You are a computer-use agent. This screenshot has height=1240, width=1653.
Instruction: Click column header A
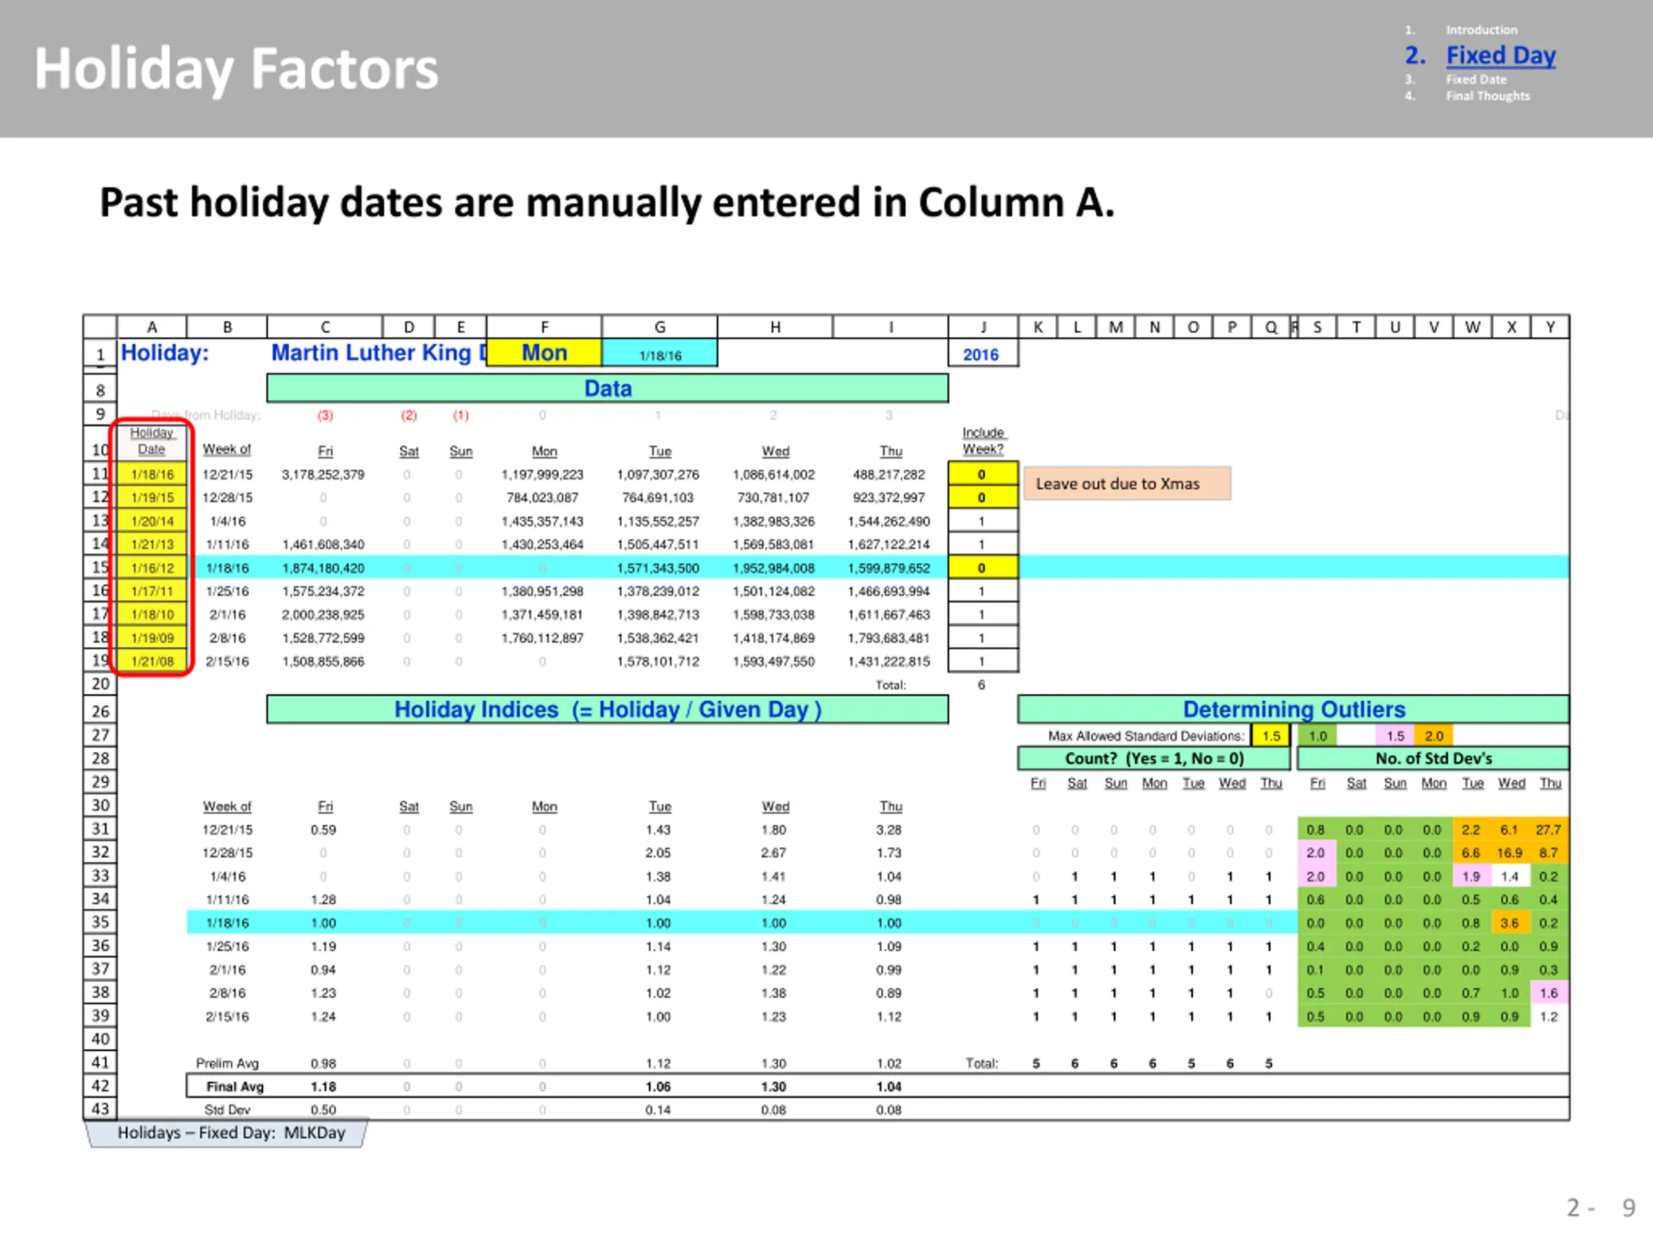(152, 327)
